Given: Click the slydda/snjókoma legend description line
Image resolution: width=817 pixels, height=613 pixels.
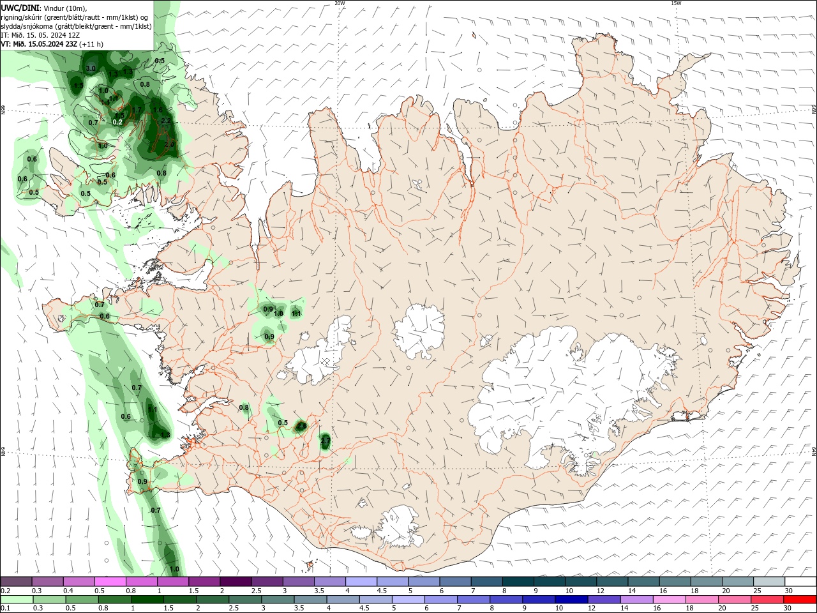Looking at the screenshot, I should coord(76,26).
